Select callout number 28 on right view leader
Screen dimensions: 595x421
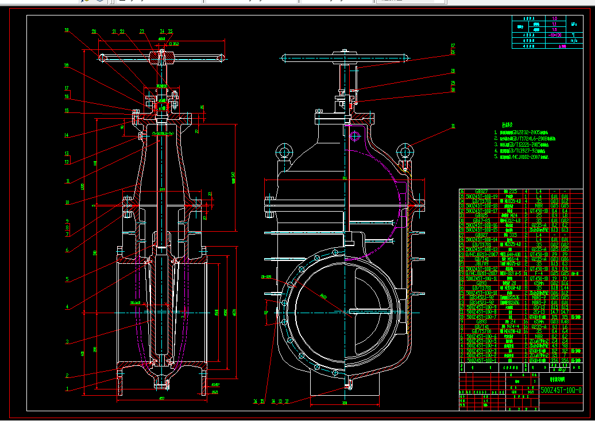click(453, 71)
